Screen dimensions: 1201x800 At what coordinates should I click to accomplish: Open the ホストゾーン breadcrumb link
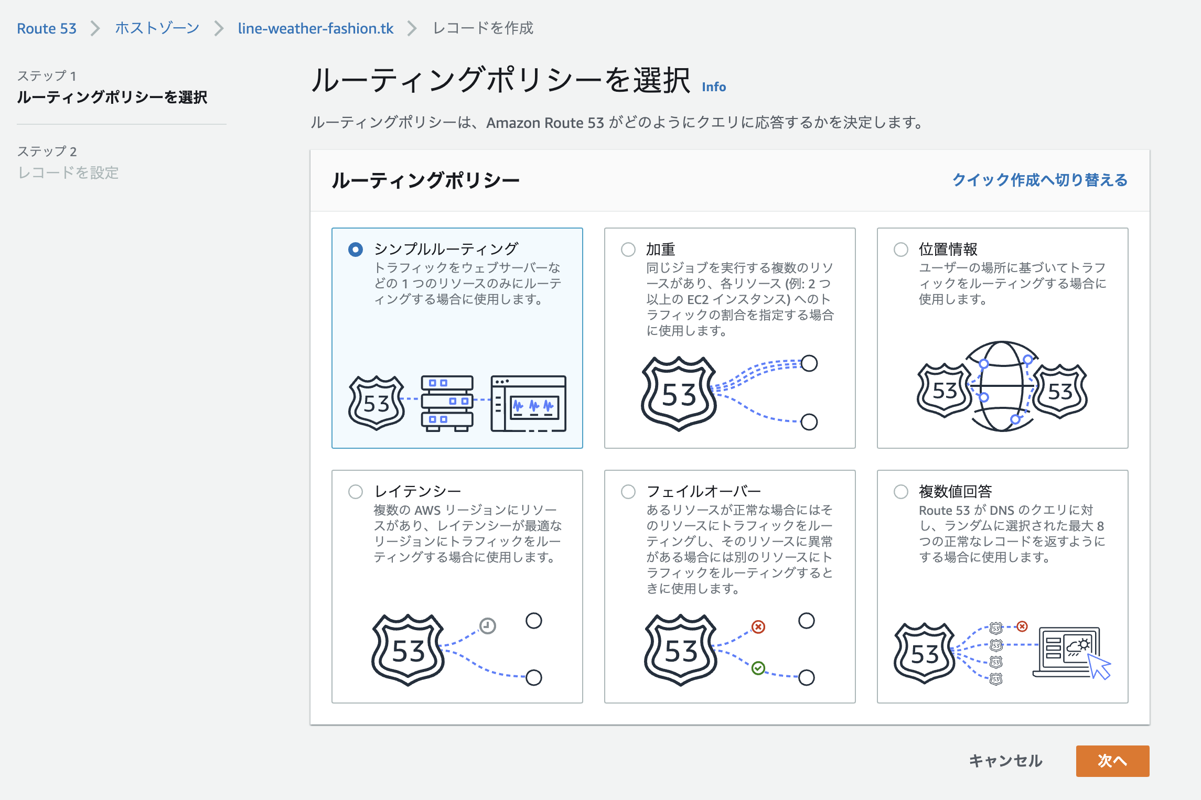coord(157,28)
